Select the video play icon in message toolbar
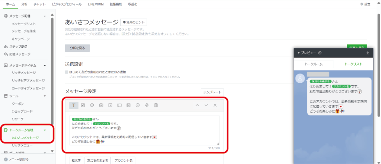381x164 pixels. tap(110, 105)
